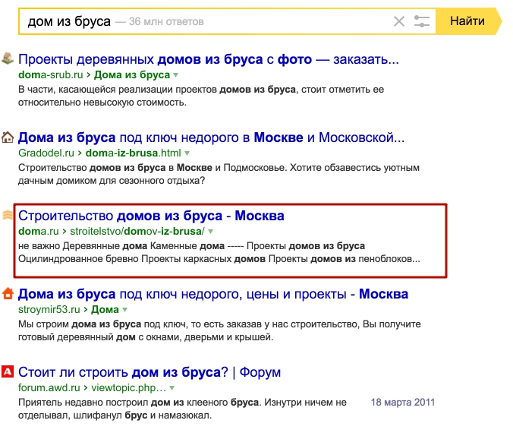Click the stroymir53.ru orange house favicon
The height and width of the screenshot is (436, 513).
pyautogui.click(x=8, y=293)
